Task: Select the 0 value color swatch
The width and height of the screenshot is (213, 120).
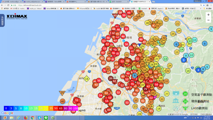Action: click(x=6, y=108)
